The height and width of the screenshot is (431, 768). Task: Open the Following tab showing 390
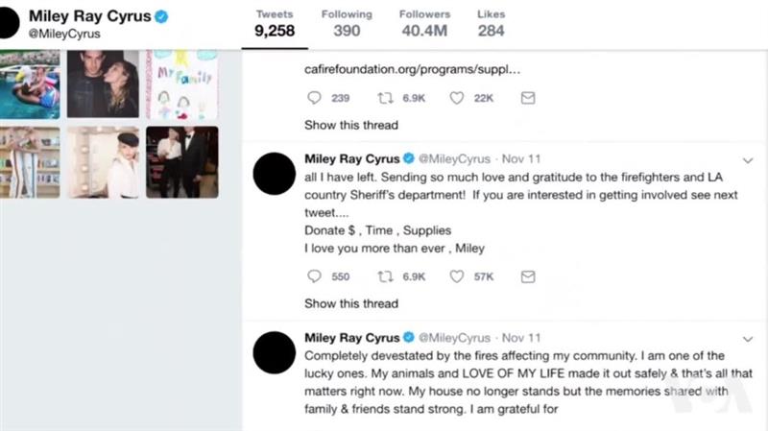(x=347, y=23)
